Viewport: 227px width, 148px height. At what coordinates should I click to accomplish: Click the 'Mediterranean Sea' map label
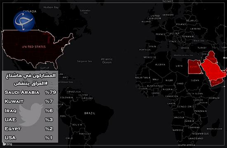coord(183,55)
